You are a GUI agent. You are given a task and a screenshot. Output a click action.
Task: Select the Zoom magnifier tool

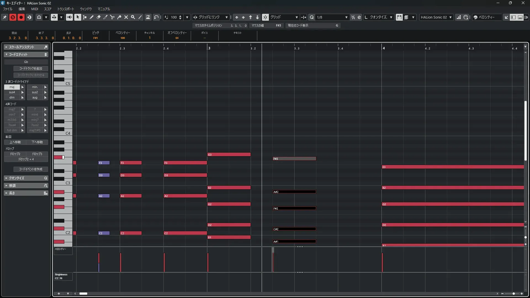click(x=133, y=17)
